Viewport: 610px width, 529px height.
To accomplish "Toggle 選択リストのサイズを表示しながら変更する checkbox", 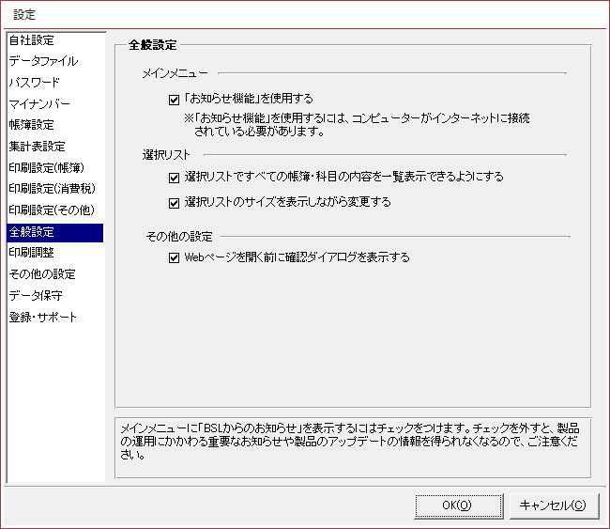I will coord(174,202).
